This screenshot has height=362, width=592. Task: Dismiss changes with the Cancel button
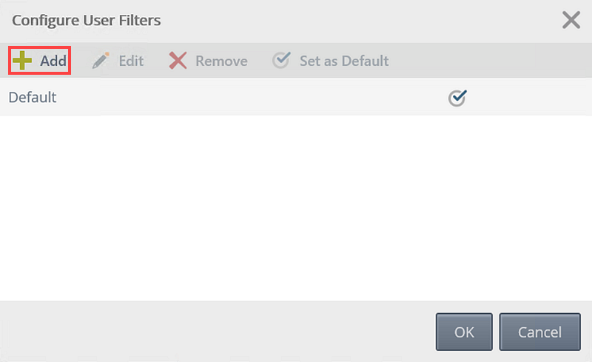coord(540,332)
